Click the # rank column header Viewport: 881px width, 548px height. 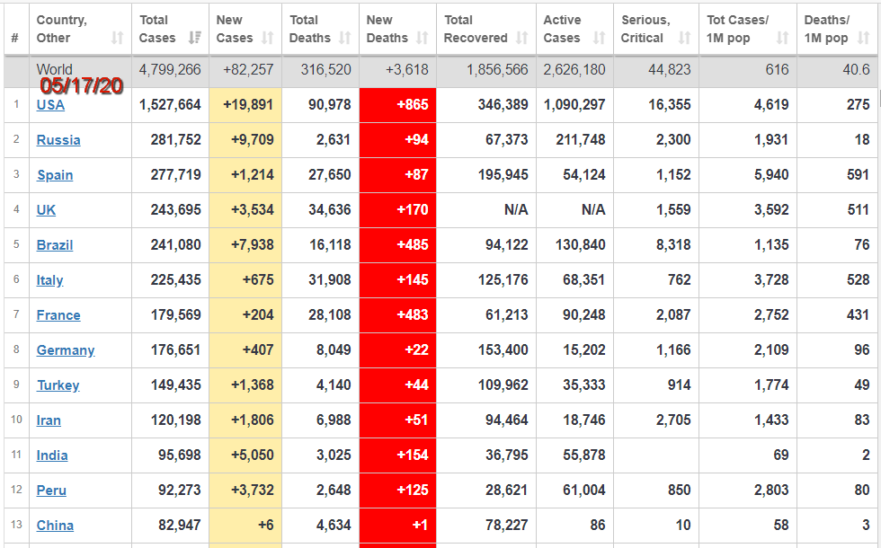[14, 38]
